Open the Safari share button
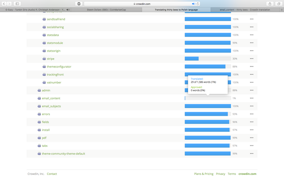This screenshot has height=178, width=284. 270,4
